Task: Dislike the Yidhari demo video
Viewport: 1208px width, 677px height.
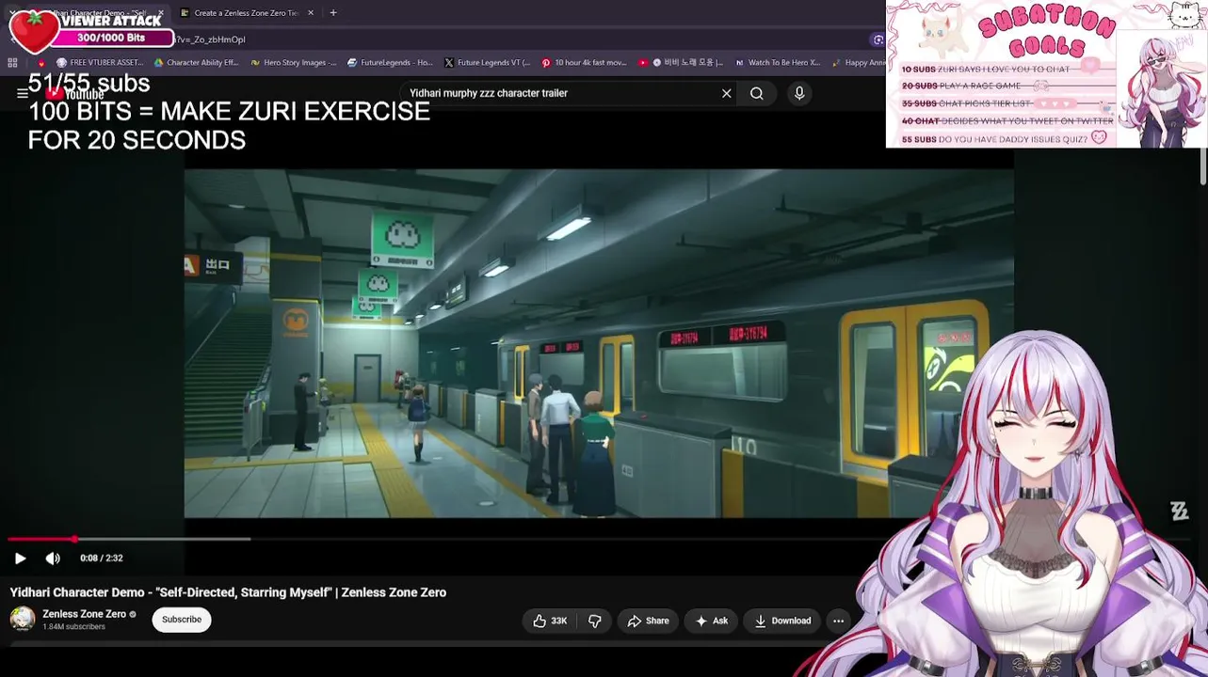Action: (x=595, y=621)
